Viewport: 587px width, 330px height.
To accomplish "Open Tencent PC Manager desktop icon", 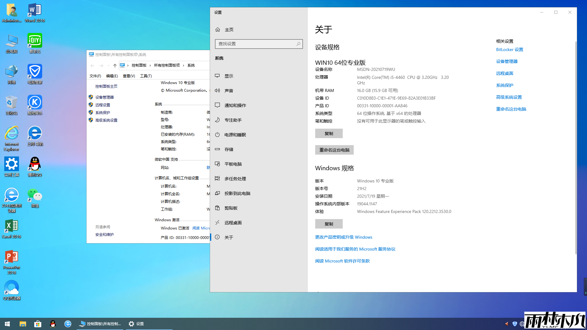I will point(35,74).
